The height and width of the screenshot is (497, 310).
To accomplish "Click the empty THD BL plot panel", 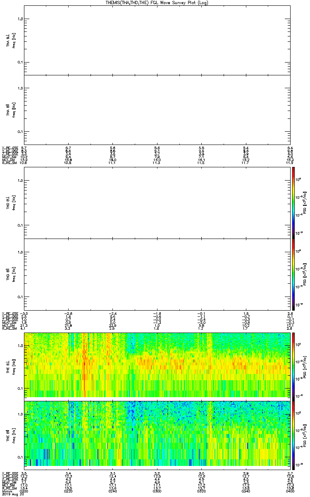I will click(157, 203).
